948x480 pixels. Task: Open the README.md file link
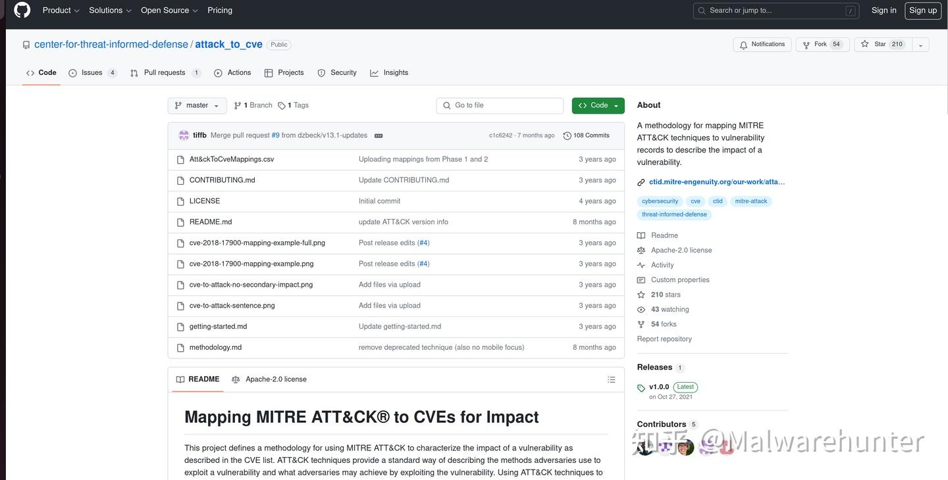pos(211,222)
